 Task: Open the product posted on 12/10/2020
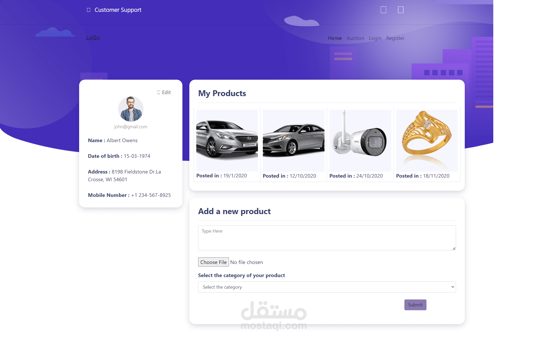(294, 141)
